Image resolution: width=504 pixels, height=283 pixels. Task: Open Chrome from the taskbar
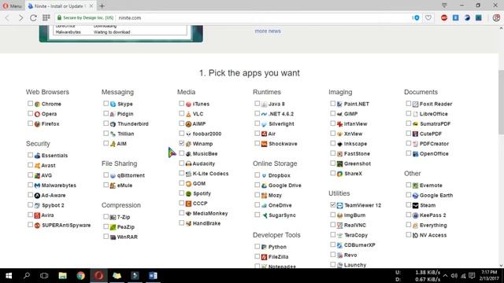pyautogui.click(x=80, y=276)
